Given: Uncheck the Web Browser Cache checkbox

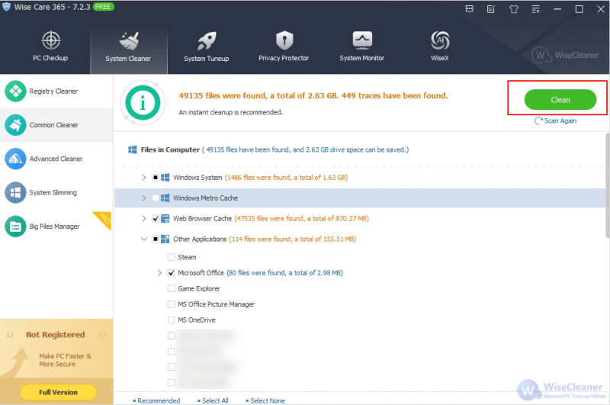Looking at the screenshot, I should point(156,219).
